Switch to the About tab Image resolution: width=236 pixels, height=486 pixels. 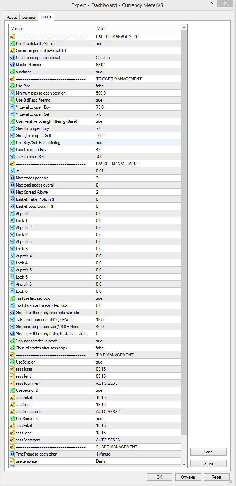[x=12, y=17]
